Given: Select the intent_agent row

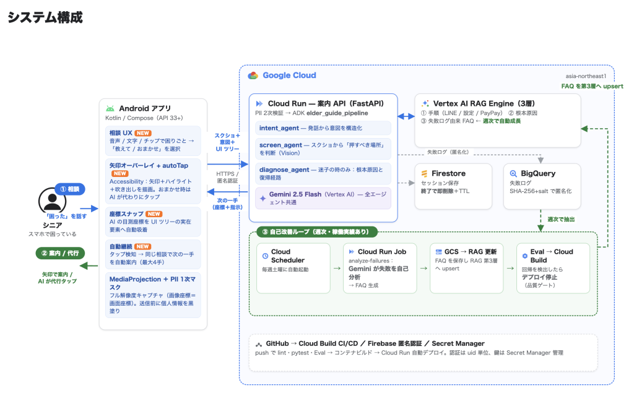Looking at the screenshot, I should pyautogui.click(x=323, y=128).
